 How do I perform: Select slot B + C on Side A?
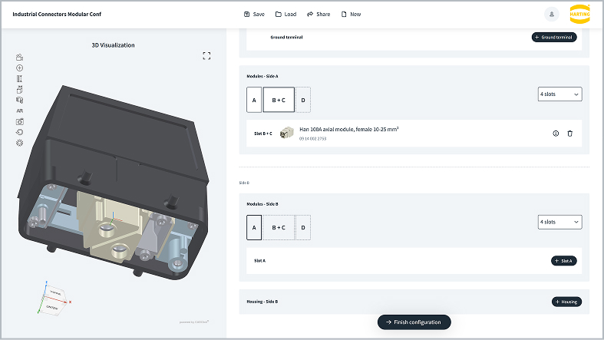[x=279, y=100]
